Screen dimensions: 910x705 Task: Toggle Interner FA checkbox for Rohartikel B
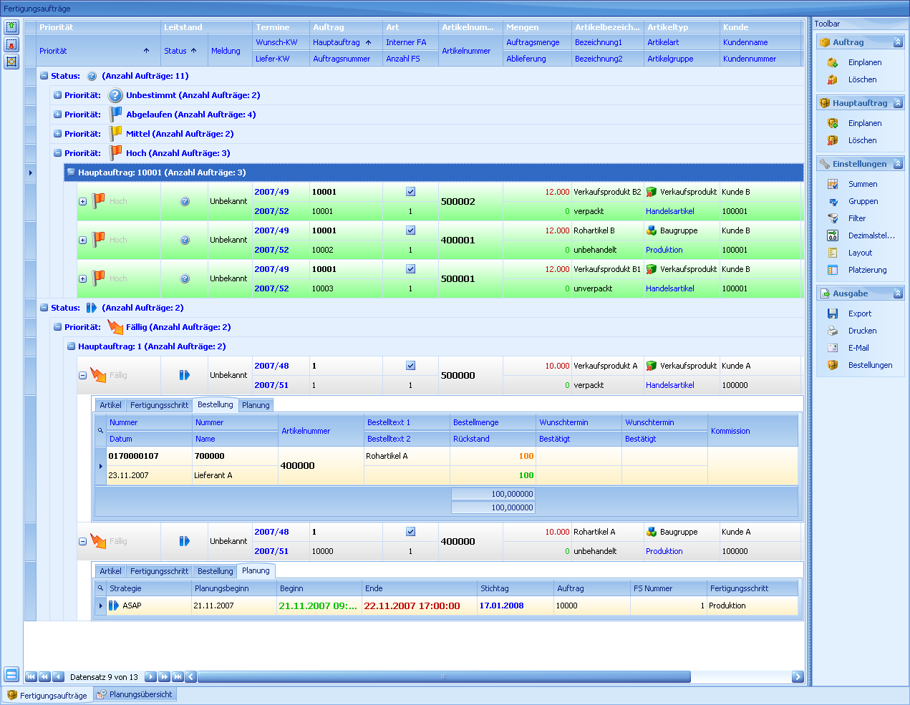click(x=410, y=230)
